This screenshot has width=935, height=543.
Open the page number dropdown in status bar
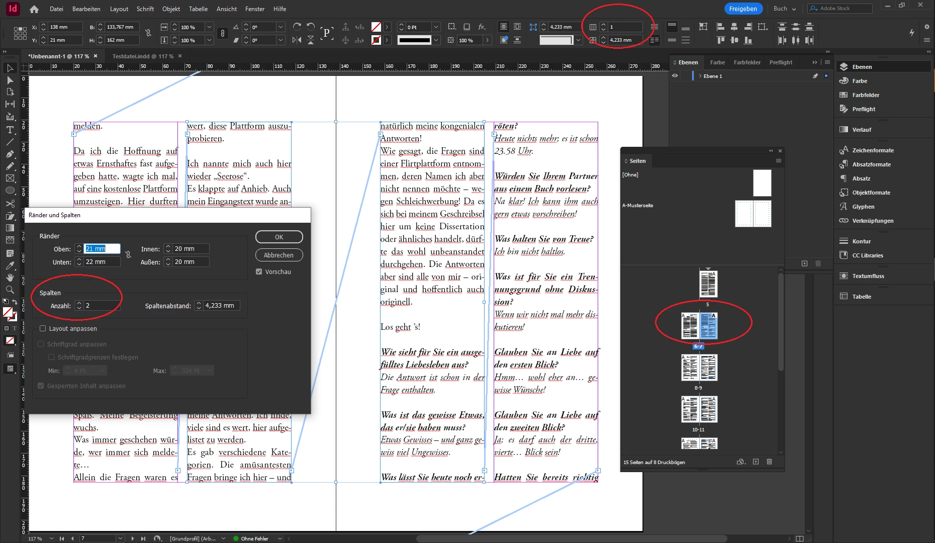click(120, 538)
